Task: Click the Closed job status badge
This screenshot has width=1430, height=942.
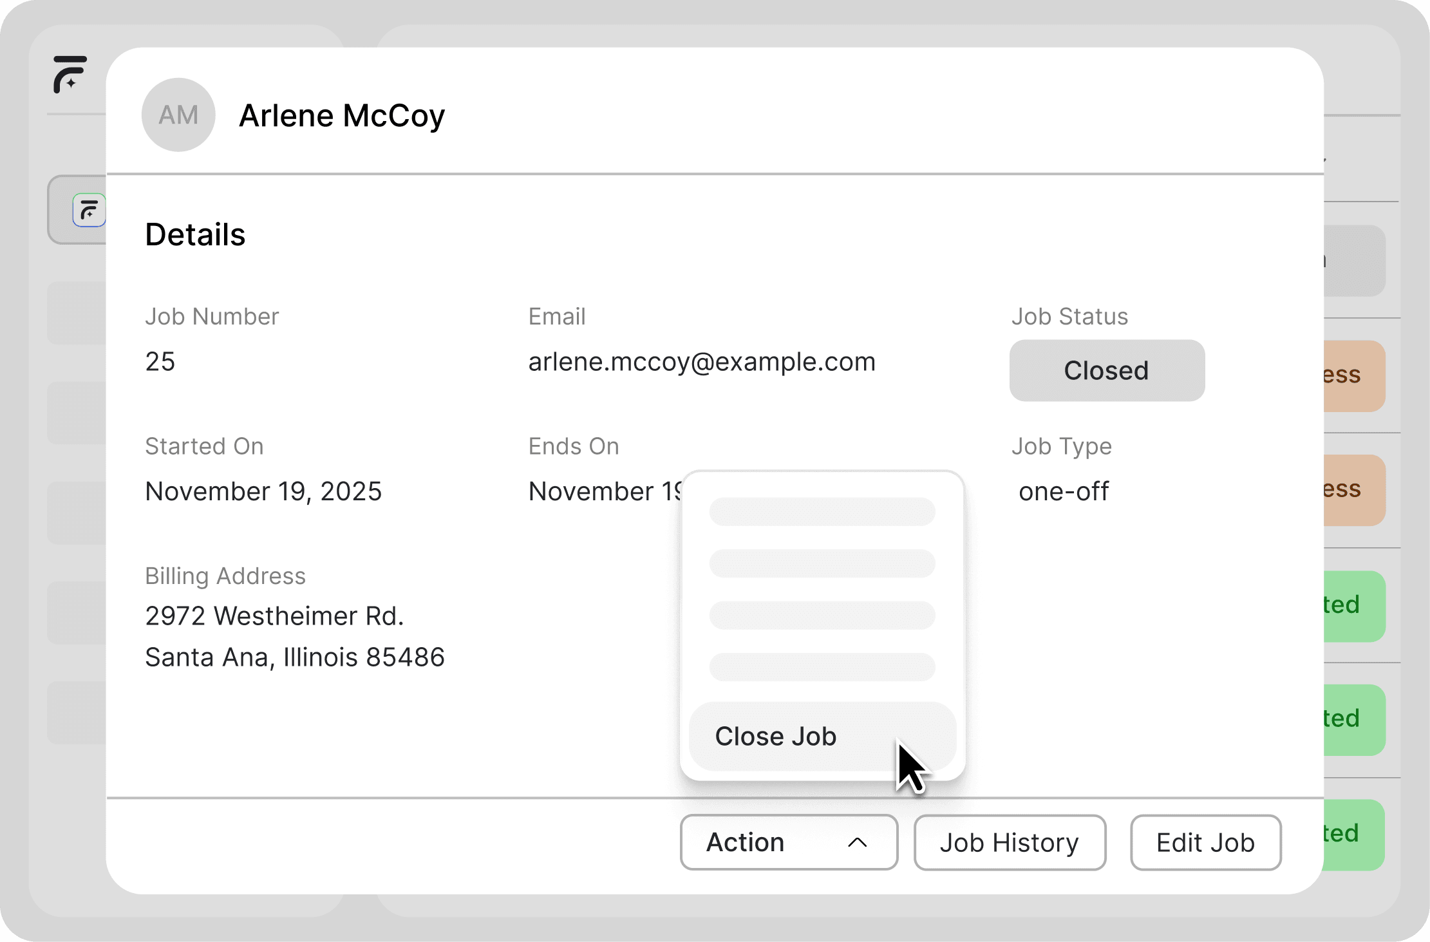Action: 1106,371
